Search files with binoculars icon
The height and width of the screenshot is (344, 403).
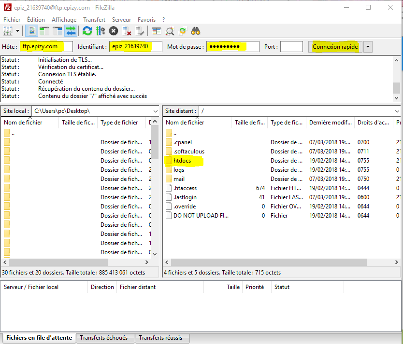(x=196, y=31)
